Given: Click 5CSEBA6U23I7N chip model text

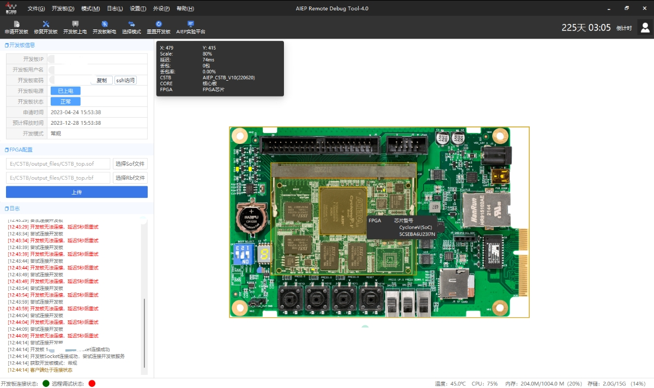Looking at the screenshot, I should pos(417,234).
